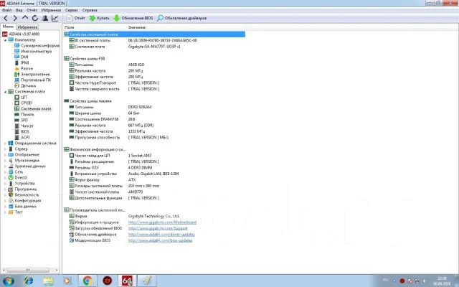Open the Чипсет icon item

click(x=16, y=126)
